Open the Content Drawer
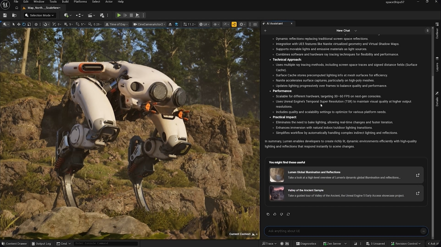 click(14, 243)
